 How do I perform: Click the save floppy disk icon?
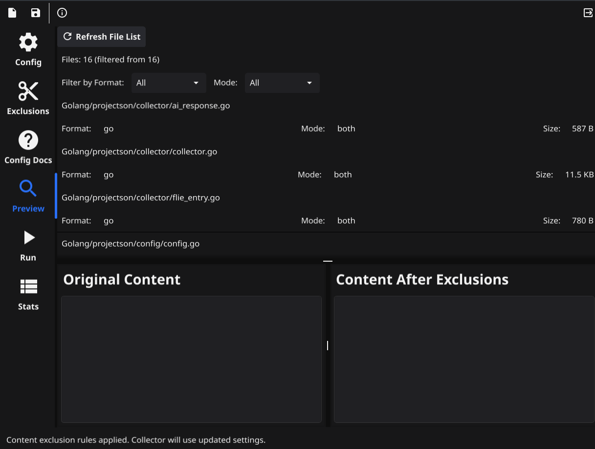pyautogui.click(x=36, y=13)
